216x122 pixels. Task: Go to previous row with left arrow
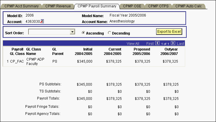[x=157, y=43]
